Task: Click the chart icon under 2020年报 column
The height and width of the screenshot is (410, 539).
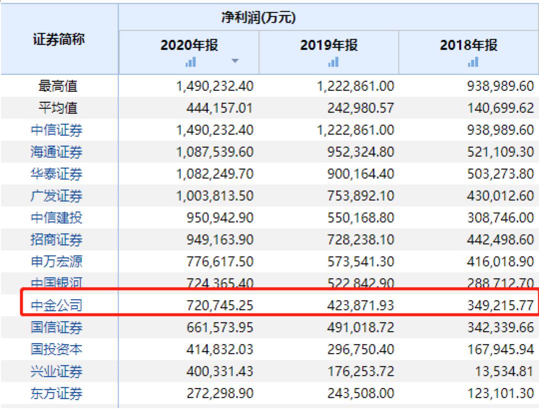Action: [192, 62]
